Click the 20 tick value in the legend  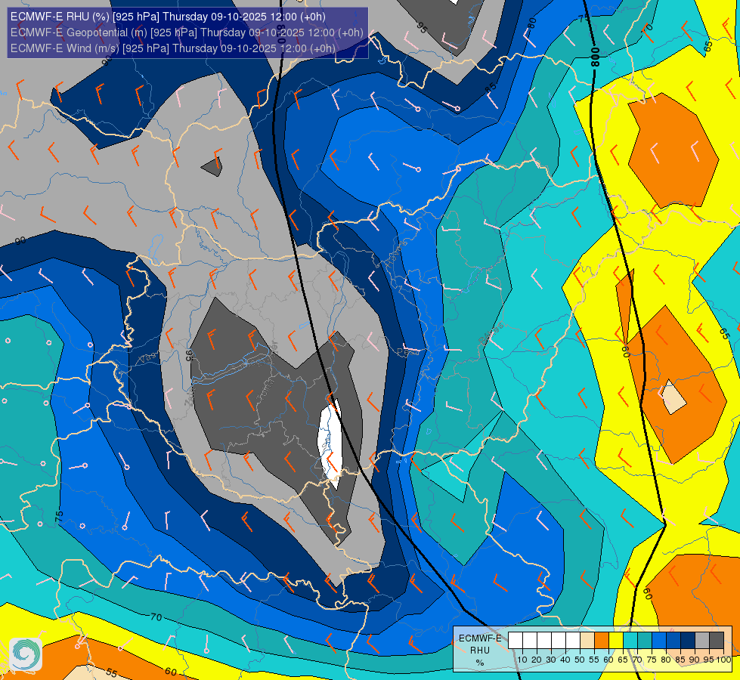click(537, 660)
